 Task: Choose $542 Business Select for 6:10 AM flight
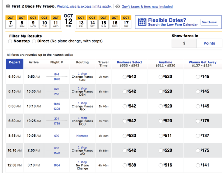point(125,77)
